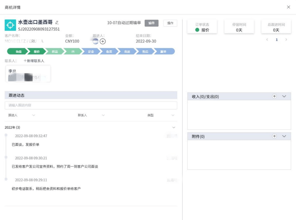Select the 询盘 pipeline stage
The height and width of the screenshot is (220, 296).
pyautogui.click(x=18, y=52)
